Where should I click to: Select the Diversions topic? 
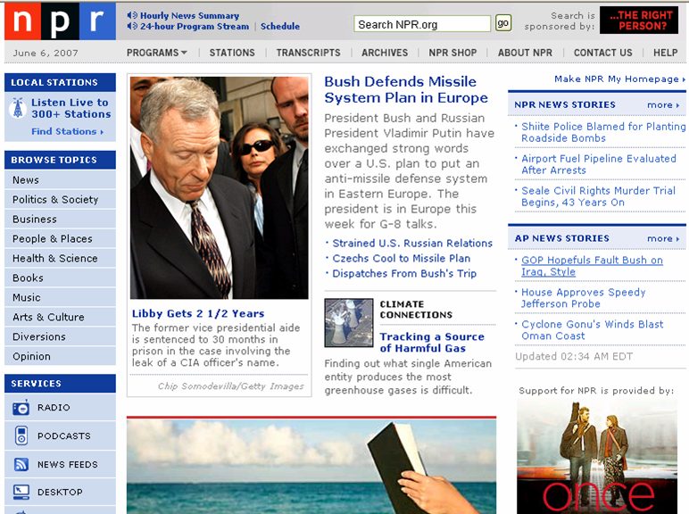click(60, 336)
